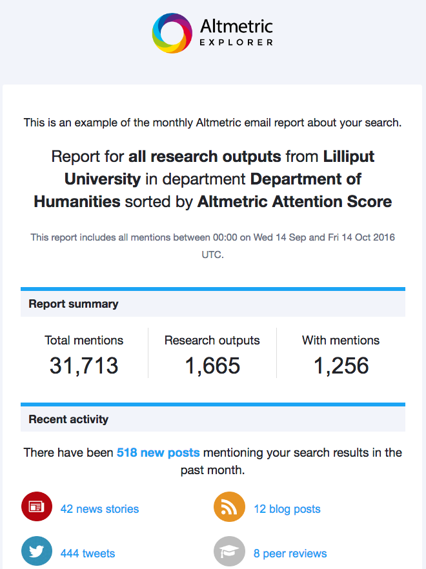Click the monthly email report intro sentence
Viewport: 426px width, 569px height.
point(213,122)
